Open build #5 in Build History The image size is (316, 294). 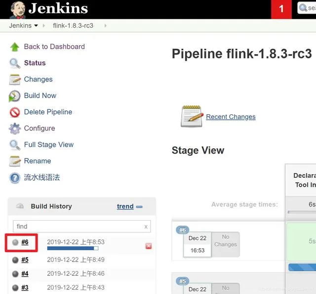[x=25, y=260]
